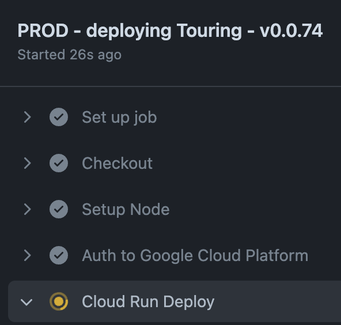341x325 pixels.
Task: Select the Setup Node step label
Action: (126, 209)
